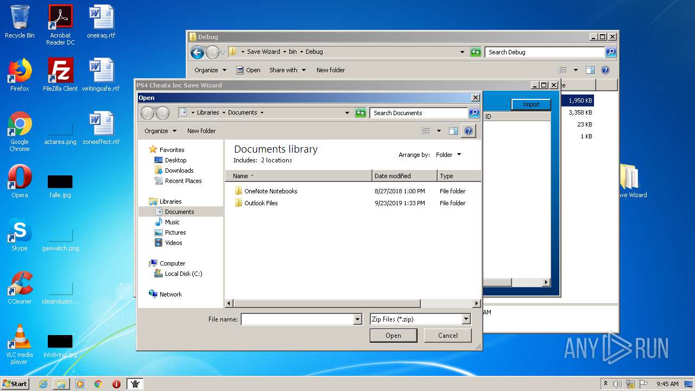Click Back arrow in Debug window
The image size is (695, 391).
pos(198,52)
